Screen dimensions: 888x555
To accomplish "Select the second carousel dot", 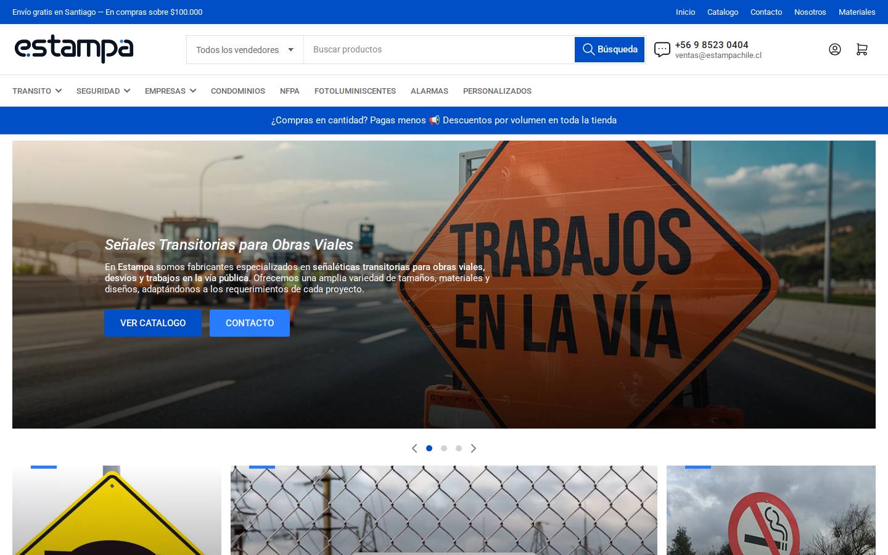I will [444, 448].
